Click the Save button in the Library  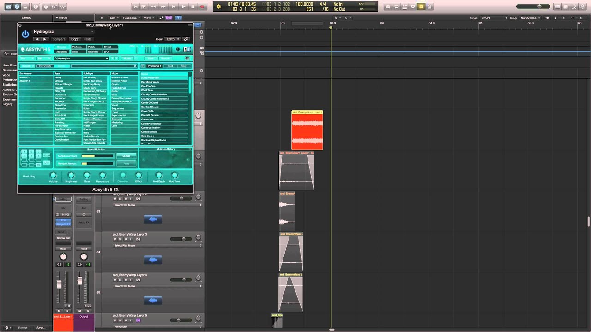[41, 328]
